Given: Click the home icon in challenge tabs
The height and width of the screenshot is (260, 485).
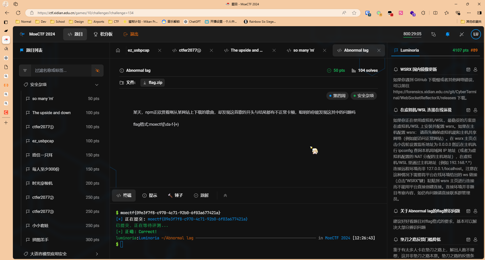Looking at the screenshot, I should coord(118,50).
